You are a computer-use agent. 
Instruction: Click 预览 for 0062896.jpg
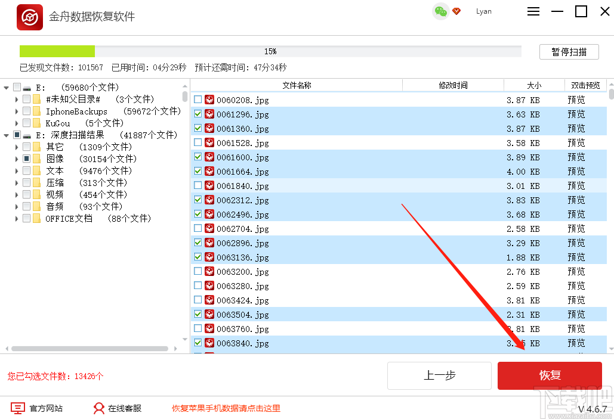(x=576, y=243)
